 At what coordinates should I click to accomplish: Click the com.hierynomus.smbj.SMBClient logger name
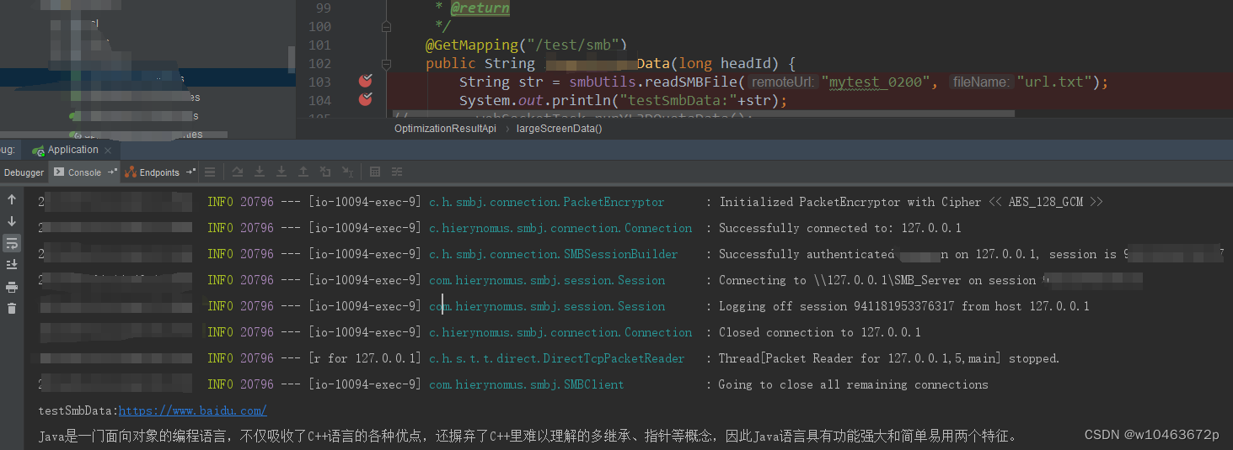(x=527, y=384)
